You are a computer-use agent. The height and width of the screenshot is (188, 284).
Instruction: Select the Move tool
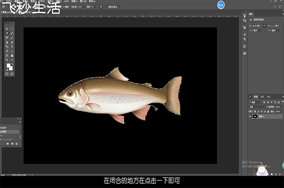click(x=7, y=29)
